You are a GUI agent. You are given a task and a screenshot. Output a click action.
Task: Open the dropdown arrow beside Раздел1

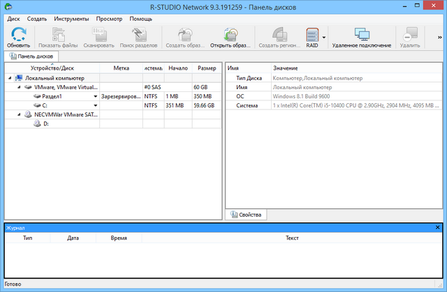[x=95, y=97]
